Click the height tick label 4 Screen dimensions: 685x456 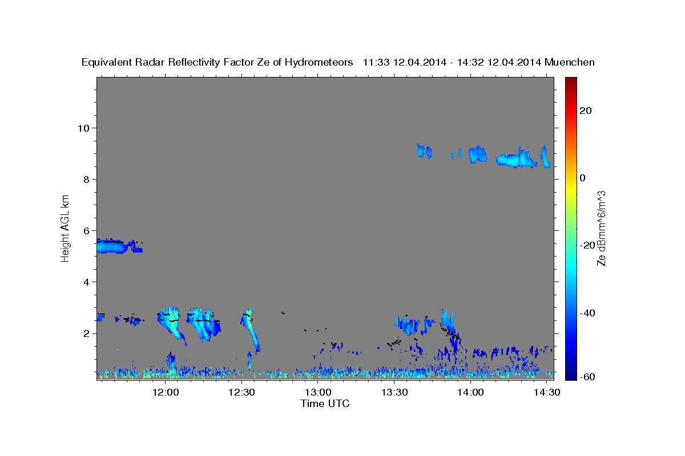click(x=86, y=282)
